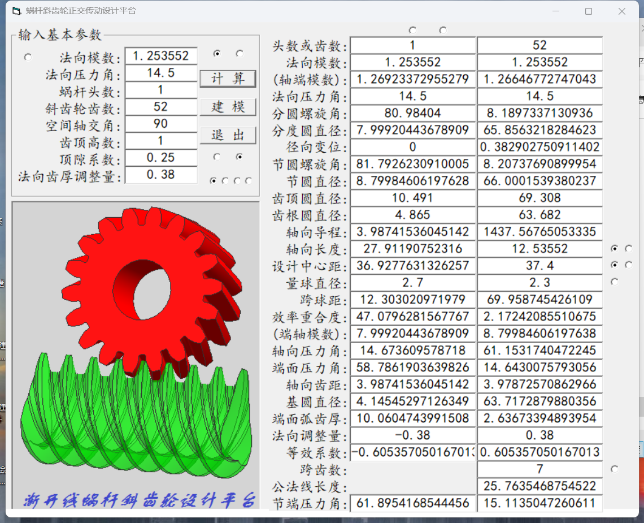Viewport: 644px width, 523px height.
Task: Click the 齿顶高数 input field
Action: 161,141
